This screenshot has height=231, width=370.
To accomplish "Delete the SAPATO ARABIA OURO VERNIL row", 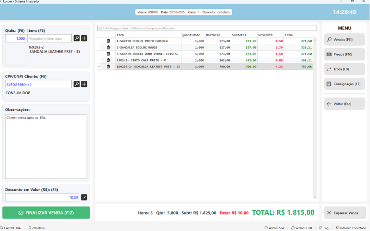I will click(108, 54).
